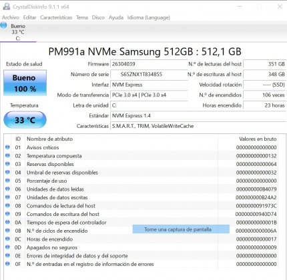Click the Valores en bruto column header

[258, 139]
